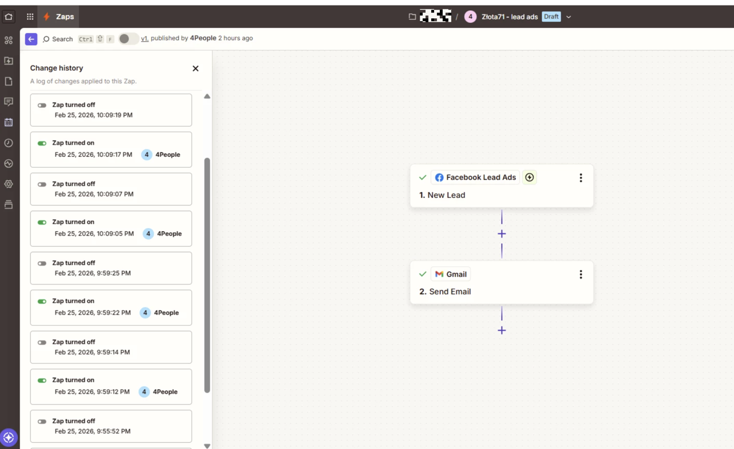Click the purple back arrow button
The height and width of the screenshot is (449, 734).
(31, 39)
